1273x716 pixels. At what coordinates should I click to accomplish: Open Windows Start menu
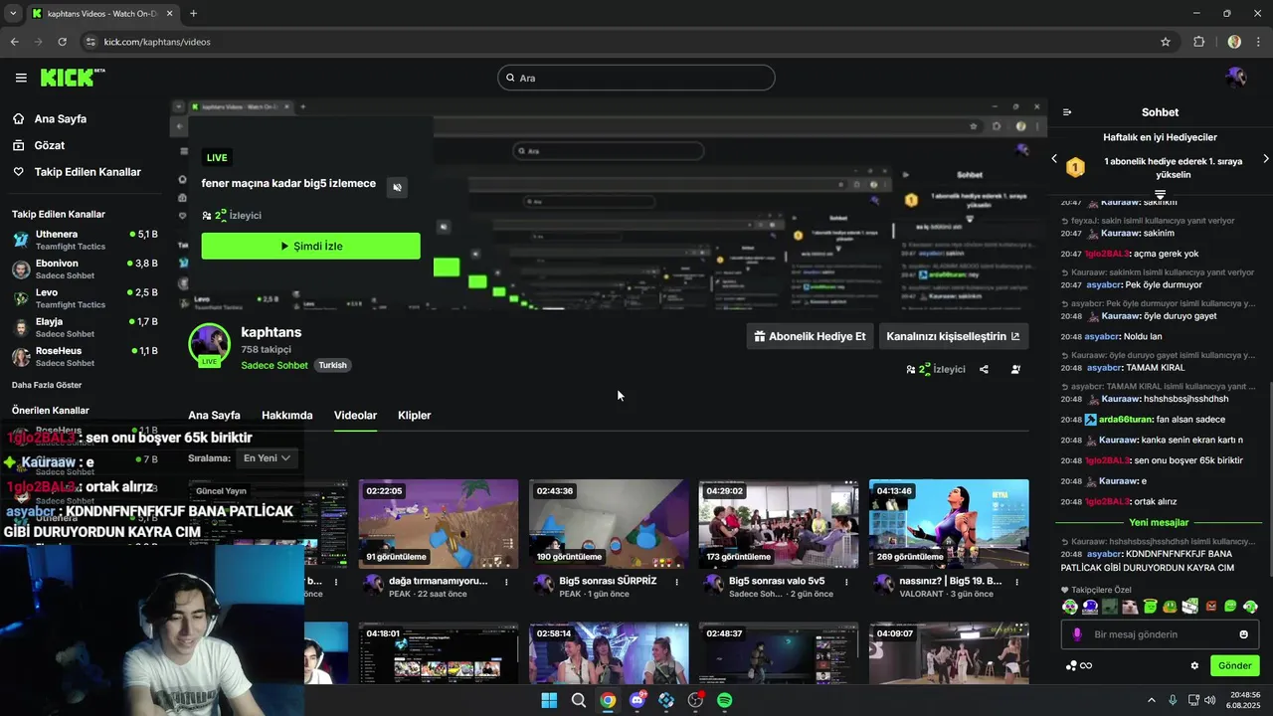(x=549, y=700)
